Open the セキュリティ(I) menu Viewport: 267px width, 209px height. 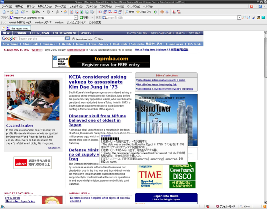pyautogui.click(x=76, y=6)
